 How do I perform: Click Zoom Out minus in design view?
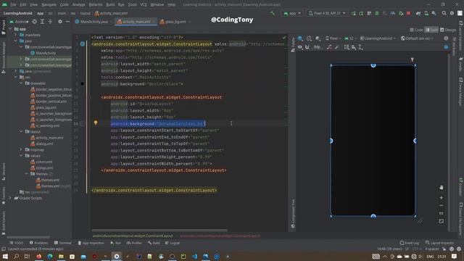click(442, 205)
